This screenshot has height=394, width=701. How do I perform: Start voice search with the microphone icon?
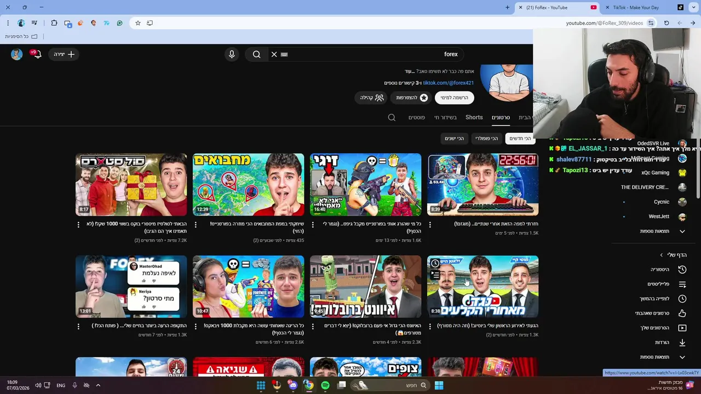click(x=232, y=54)
